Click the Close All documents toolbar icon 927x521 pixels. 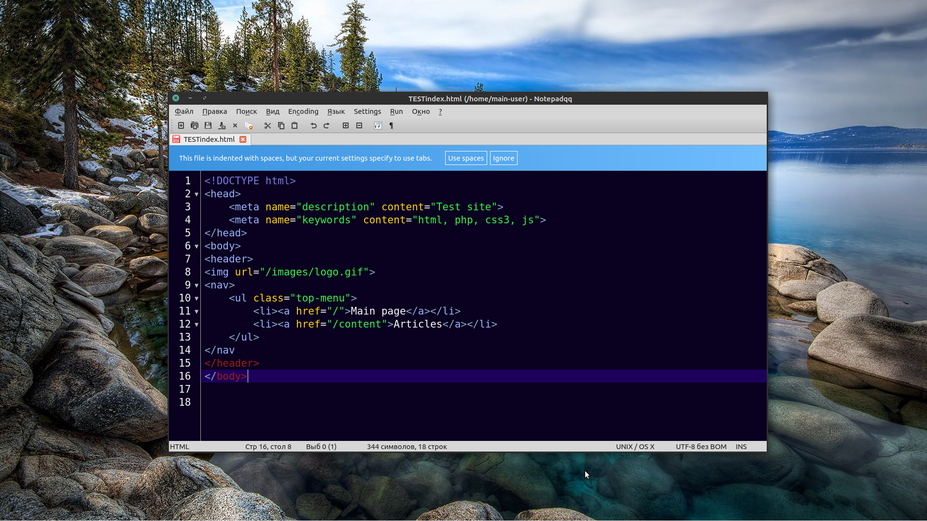click(x=249, y=125)
